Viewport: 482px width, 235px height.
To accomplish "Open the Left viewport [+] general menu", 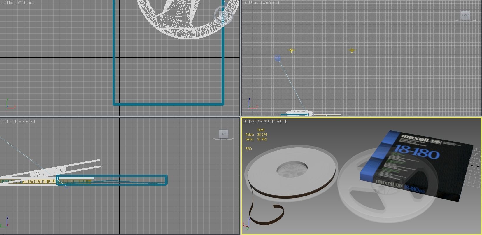I will (x=3, y=121).
